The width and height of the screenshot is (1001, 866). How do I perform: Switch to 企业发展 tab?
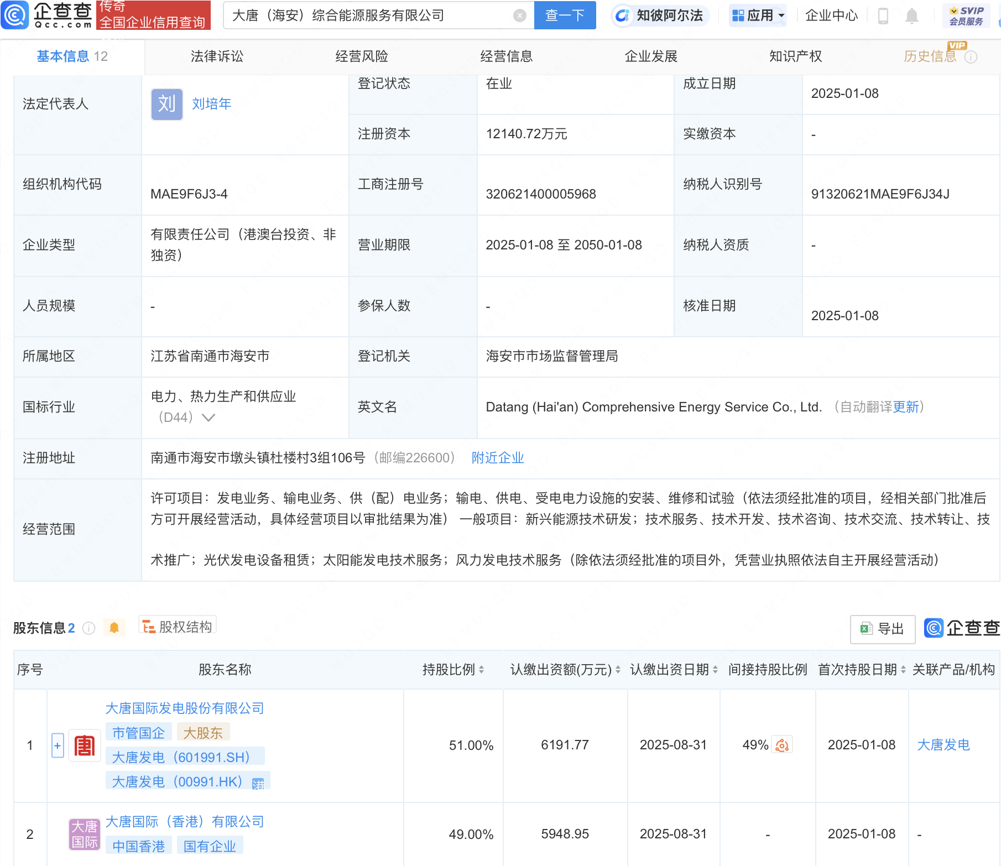[651, 56]
